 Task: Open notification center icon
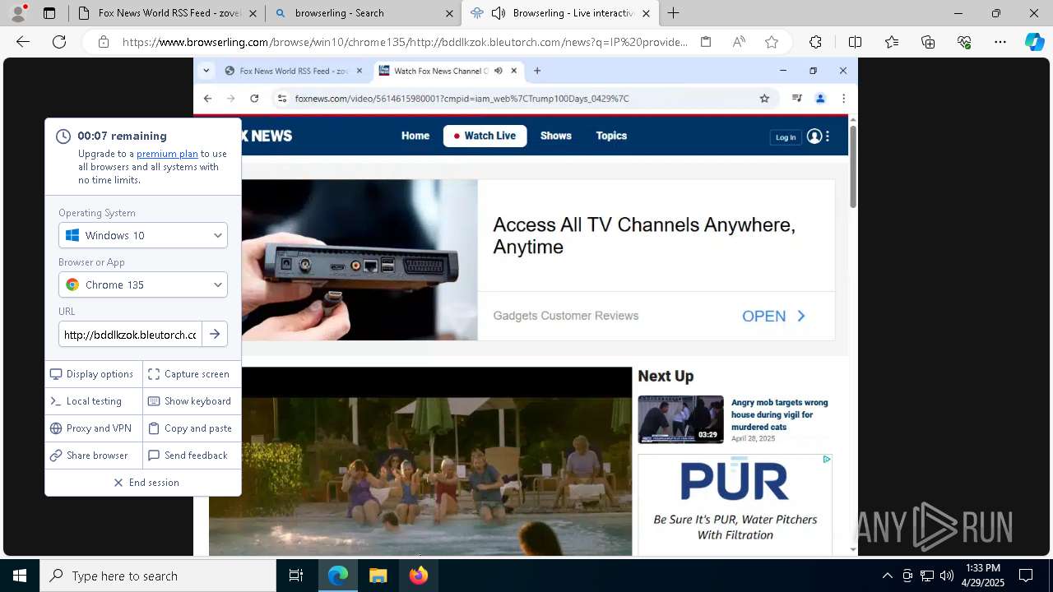tap(1026, 576)
